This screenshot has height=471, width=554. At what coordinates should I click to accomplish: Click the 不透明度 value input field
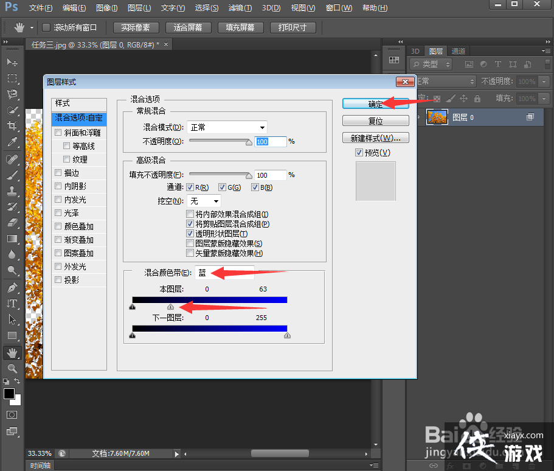[269, 141]
